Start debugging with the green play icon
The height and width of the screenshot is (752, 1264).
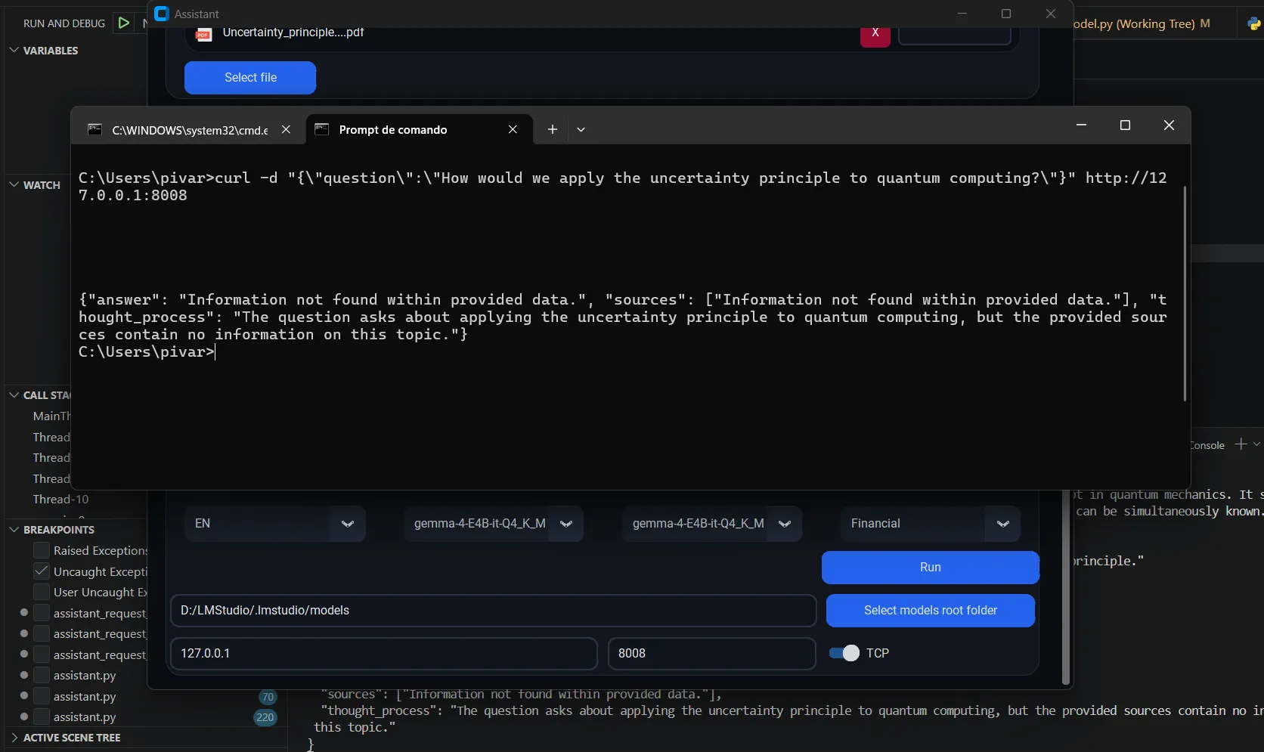click(x=124, y=23)
